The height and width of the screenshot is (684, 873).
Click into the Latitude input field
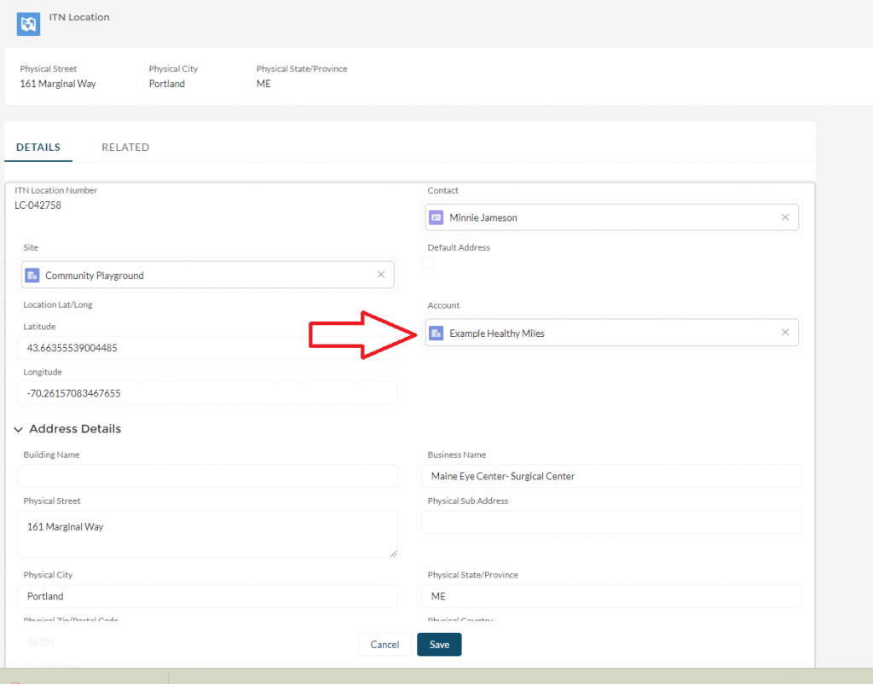coord(207,348)
